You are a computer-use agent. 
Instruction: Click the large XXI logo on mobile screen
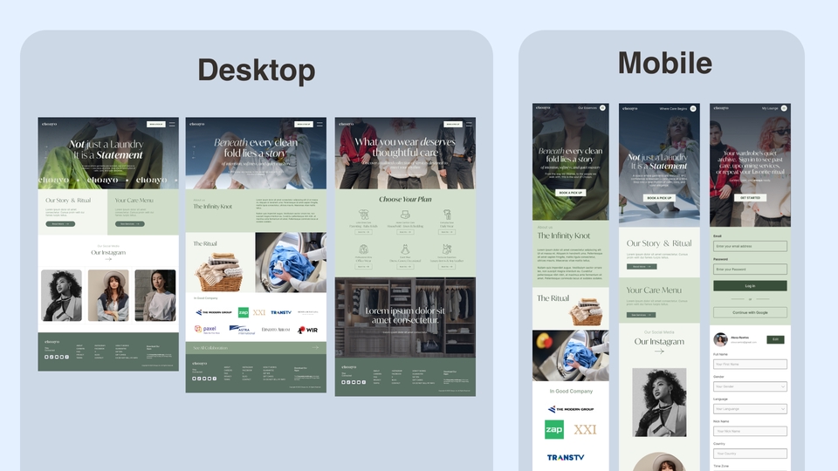click(x=585, y=429)
